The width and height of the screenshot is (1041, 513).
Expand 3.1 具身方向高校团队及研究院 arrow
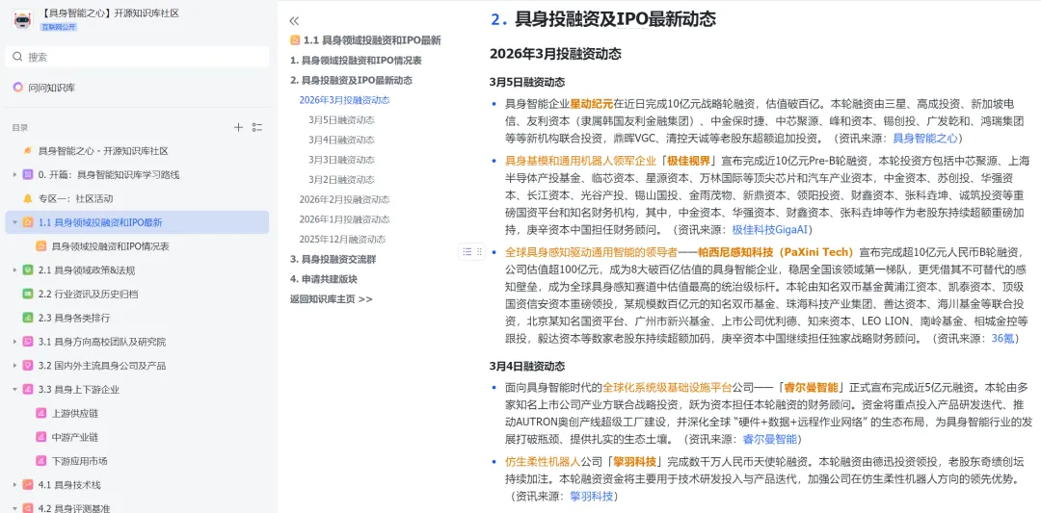[14, 342]
